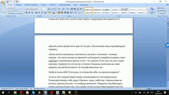Switch to the Вставка tab
The height and width of the screenshot is (95, 169).
pos(18,5)
